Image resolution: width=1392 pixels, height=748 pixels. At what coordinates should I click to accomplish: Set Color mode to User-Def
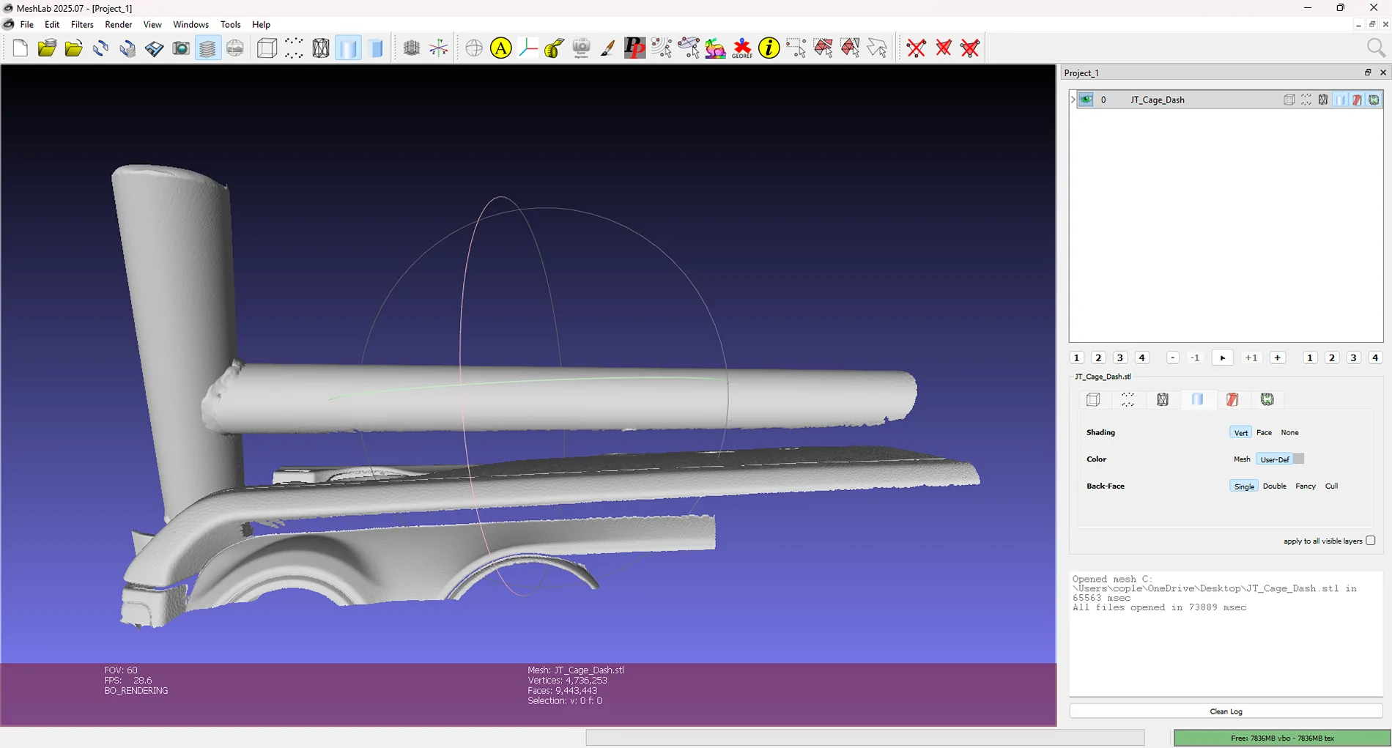[1275, 459]
